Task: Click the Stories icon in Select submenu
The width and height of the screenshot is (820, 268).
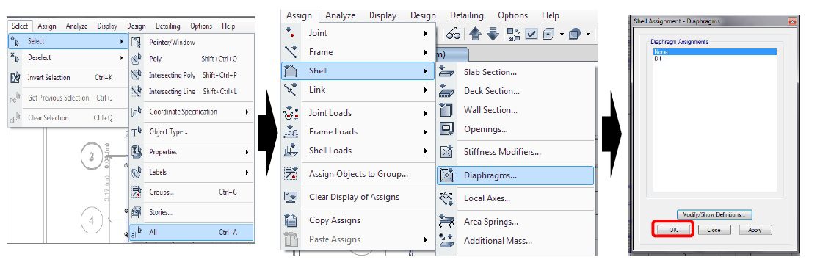Action: [x=137, y=212]
